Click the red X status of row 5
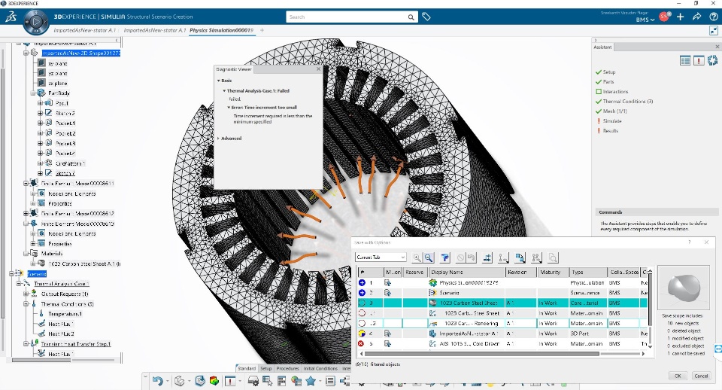This screenshot has width=722, height=390. coord(361,343)
